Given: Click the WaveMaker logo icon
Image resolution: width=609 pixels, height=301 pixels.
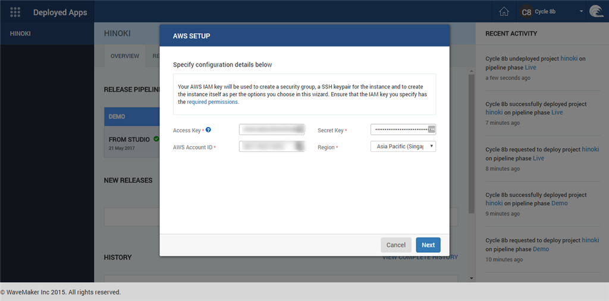Looking at the screenshot, I should pyautogui.click(x=596, y=12).
